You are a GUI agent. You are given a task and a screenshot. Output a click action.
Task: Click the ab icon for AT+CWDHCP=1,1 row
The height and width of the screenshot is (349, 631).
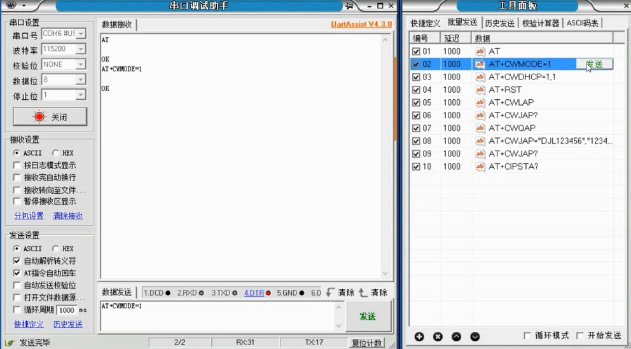pos(480,77)
